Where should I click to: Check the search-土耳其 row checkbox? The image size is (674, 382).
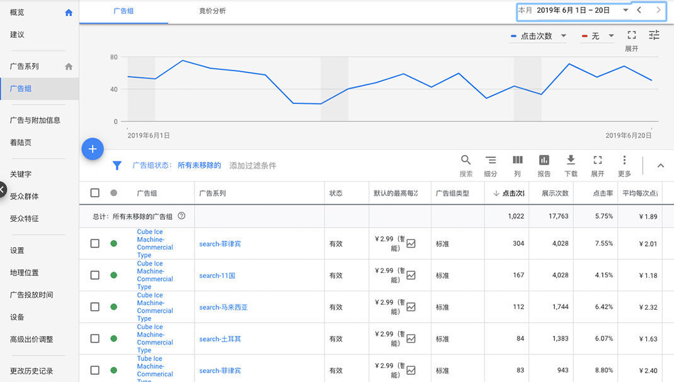pos(95,339)
